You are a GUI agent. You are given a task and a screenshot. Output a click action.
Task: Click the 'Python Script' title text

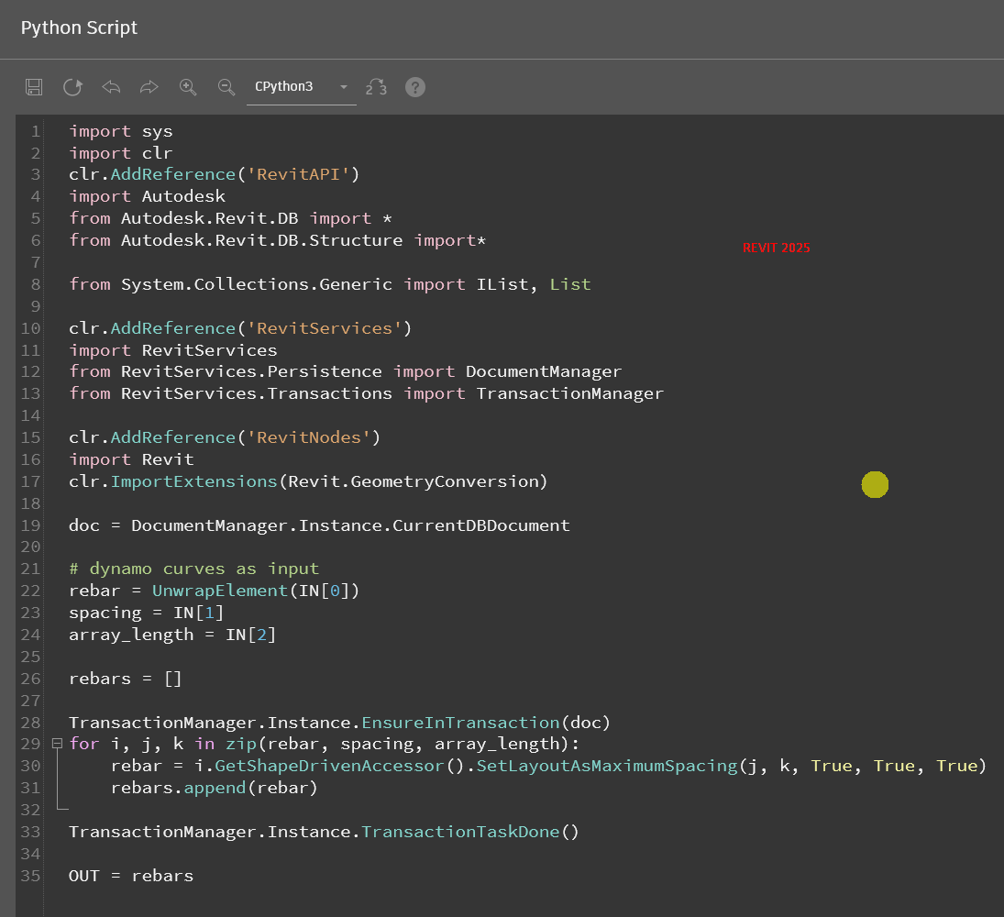(79, 28)
